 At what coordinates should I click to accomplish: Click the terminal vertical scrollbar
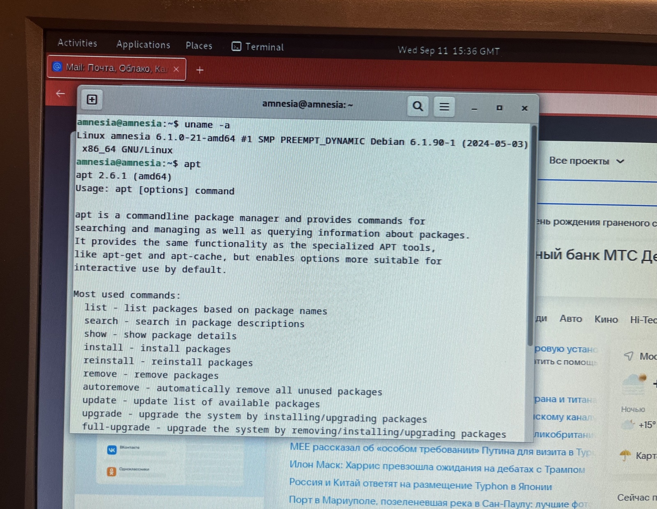point(532,236)
